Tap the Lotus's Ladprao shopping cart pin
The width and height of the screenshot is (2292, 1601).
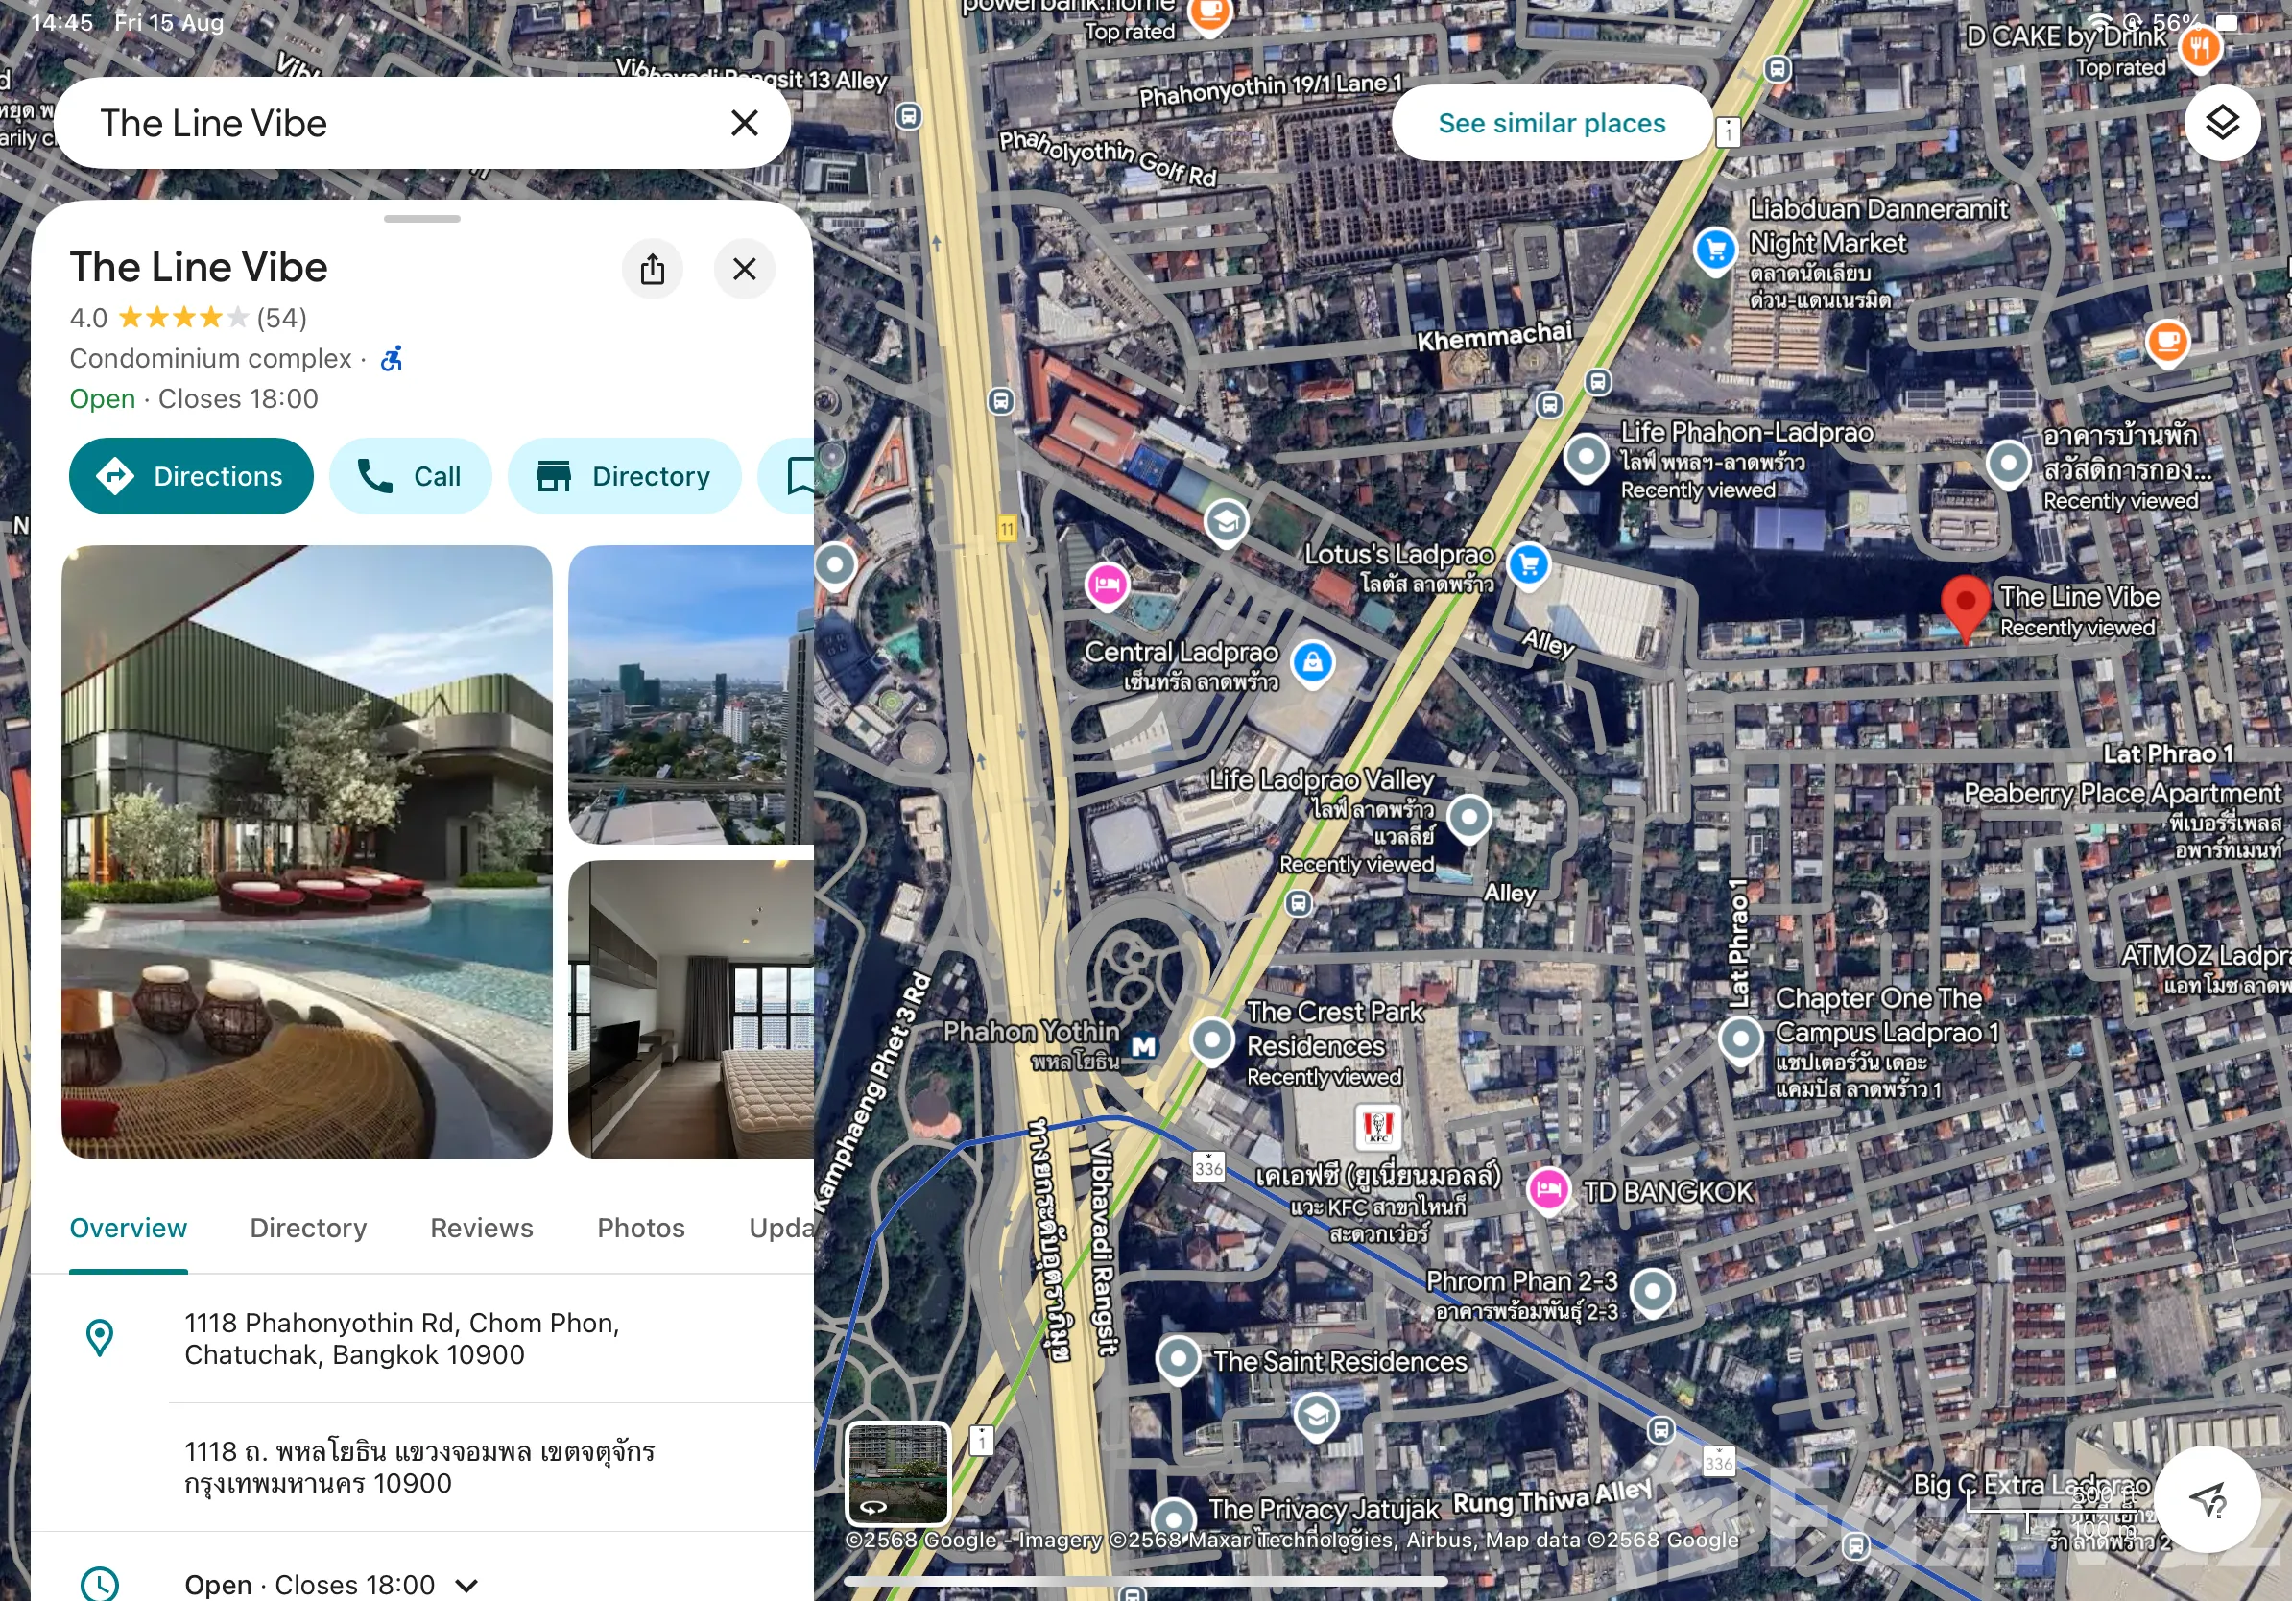pos(1528,565)
